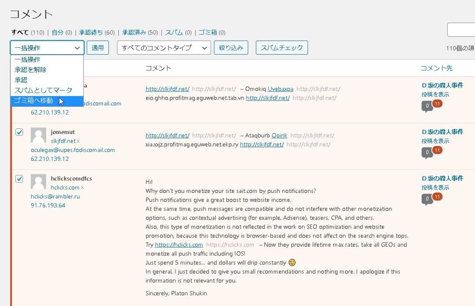
Task: Select 承認を解除 option in the list
Action: tap(30, 70)
